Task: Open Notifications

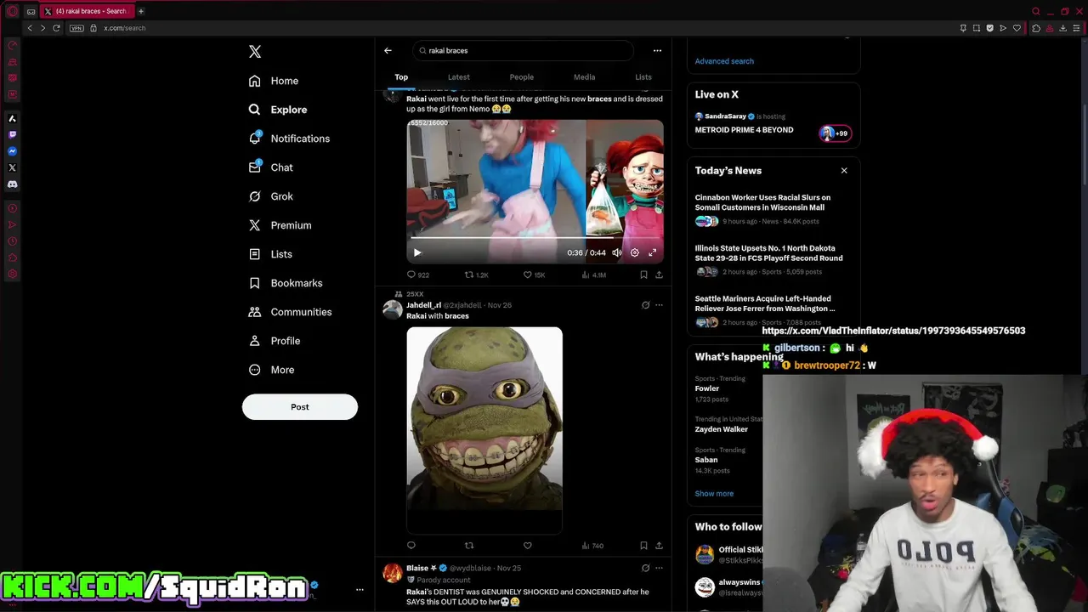Action: pos(289,139)
